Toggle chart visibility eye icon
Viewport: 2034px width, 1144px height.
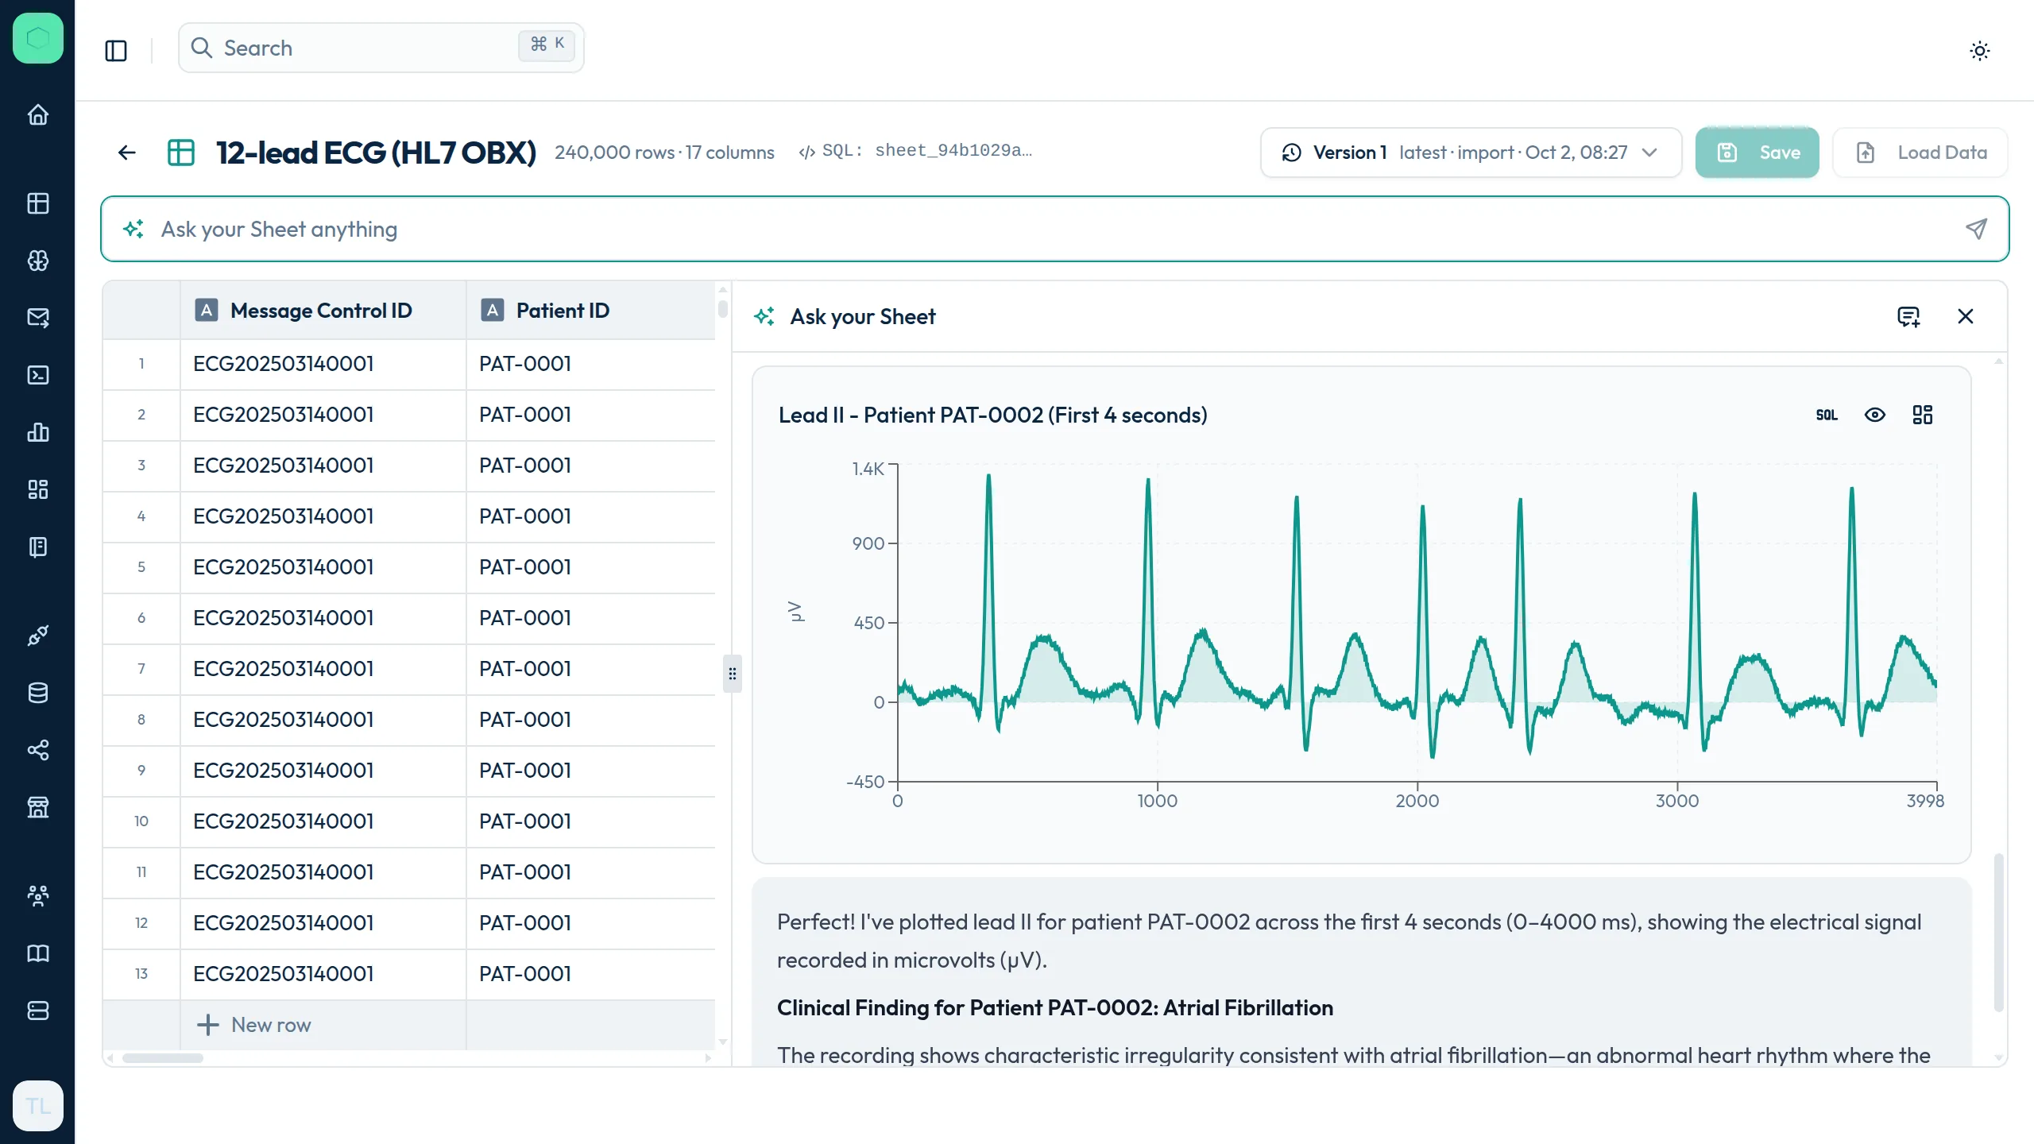pyautogui.click(x=1874, y=415)
